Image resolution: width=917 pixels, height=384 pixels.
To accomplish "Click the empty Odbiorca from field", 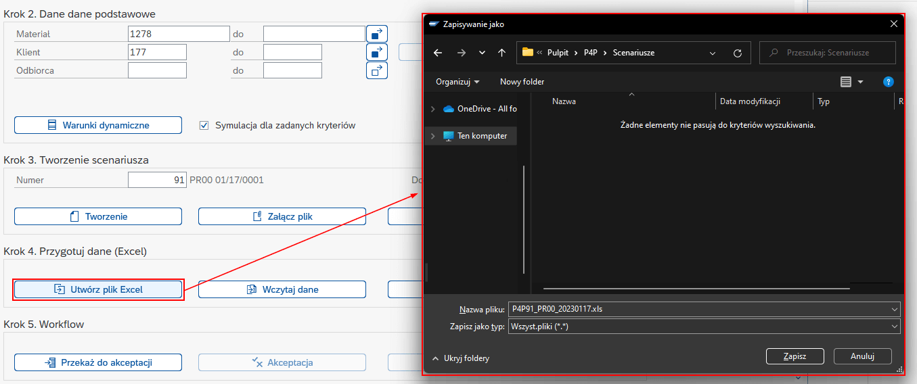I will click(157, 70).
